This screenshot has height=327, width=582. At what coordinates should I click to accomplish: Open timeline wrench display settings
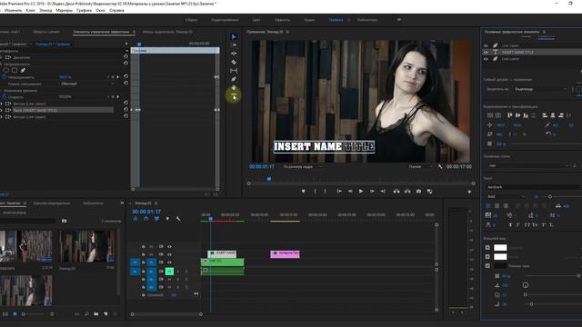click(178, 219)
